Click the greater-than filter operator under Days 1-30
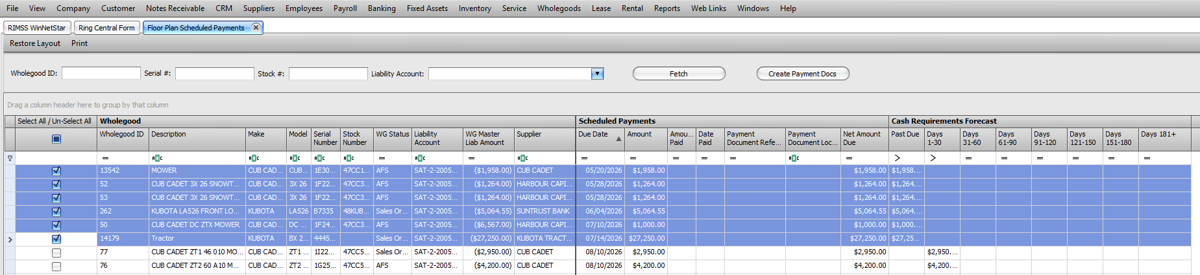Viewport: 1200px width, 275px height. click(933, 158)
